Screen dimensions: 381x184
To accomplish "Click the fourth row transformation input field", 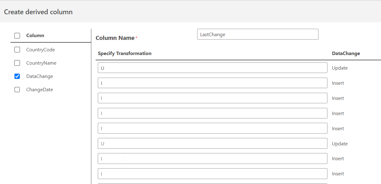I will point(212,113).
